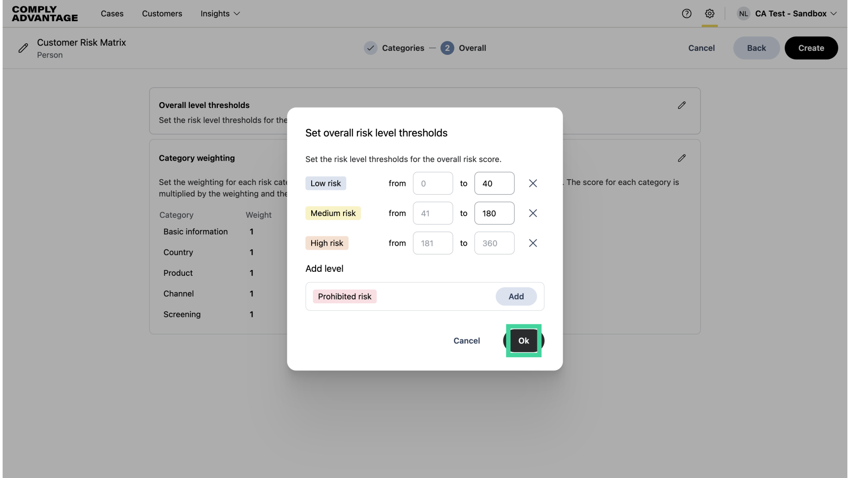The width and height of the screenshot is (850, 478).
Task: Click the Low risk 'to' value field
Action: 494,183
